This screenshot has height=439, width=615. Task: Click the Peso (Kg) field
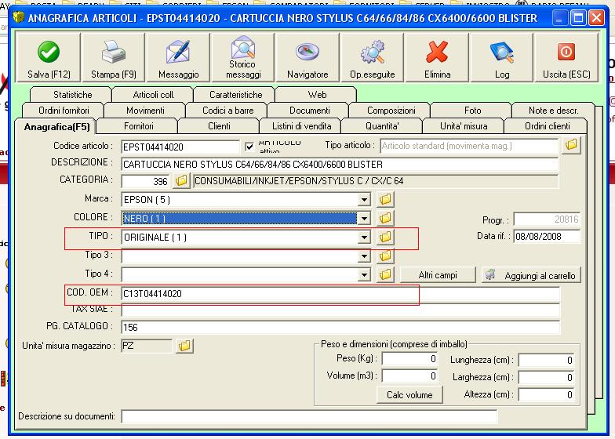[x=409, y=359]
